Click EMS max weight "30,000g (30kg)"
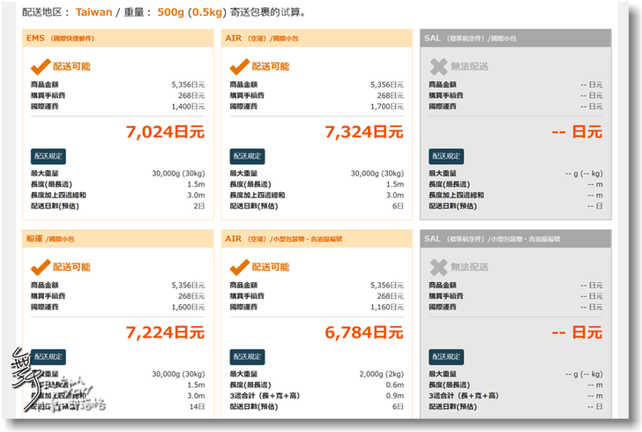This screenshot has width=642, height=432. 178,173
